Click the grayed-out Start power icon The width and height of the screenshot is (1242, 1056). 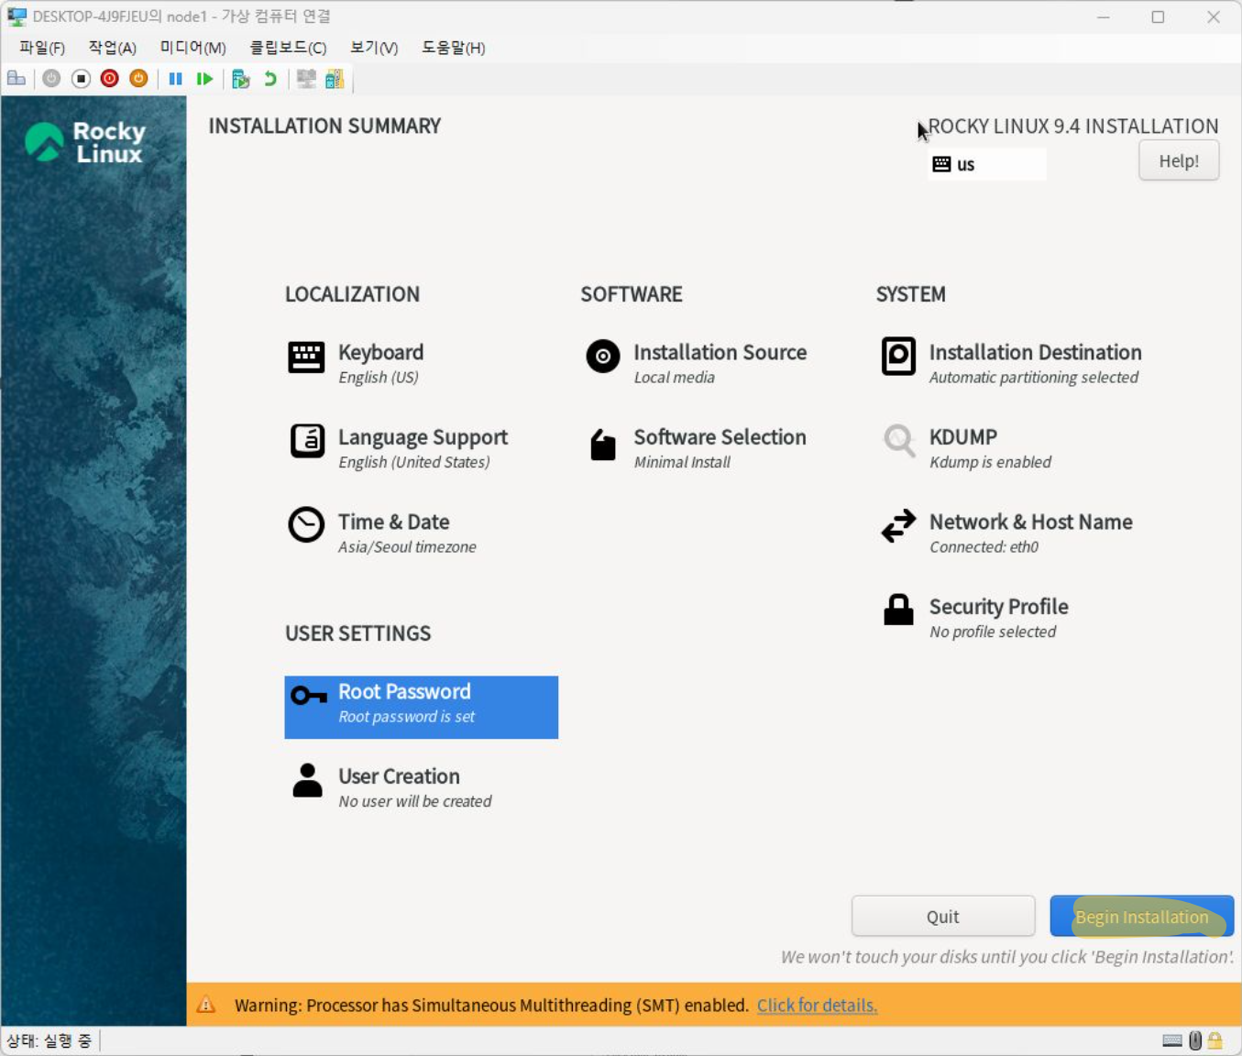[51, 79]
